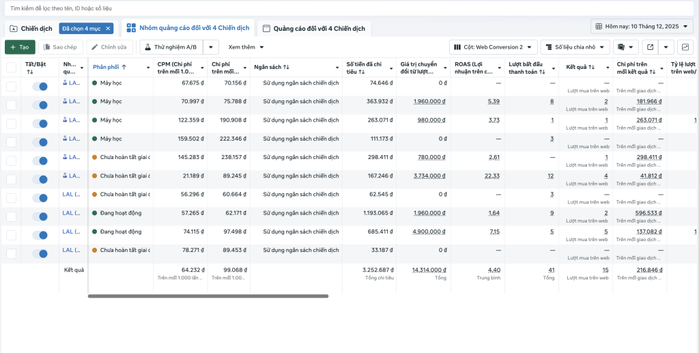
Task: Click the calendar date range picker
Action: 642,26
